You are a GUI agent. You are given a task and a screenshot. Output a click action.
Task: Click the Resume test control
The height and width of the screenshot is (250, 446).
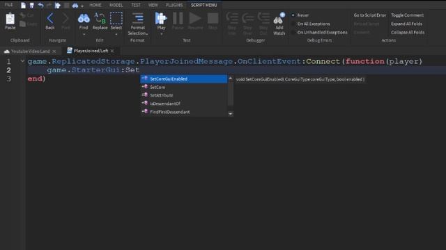click(x=195, y=19)
